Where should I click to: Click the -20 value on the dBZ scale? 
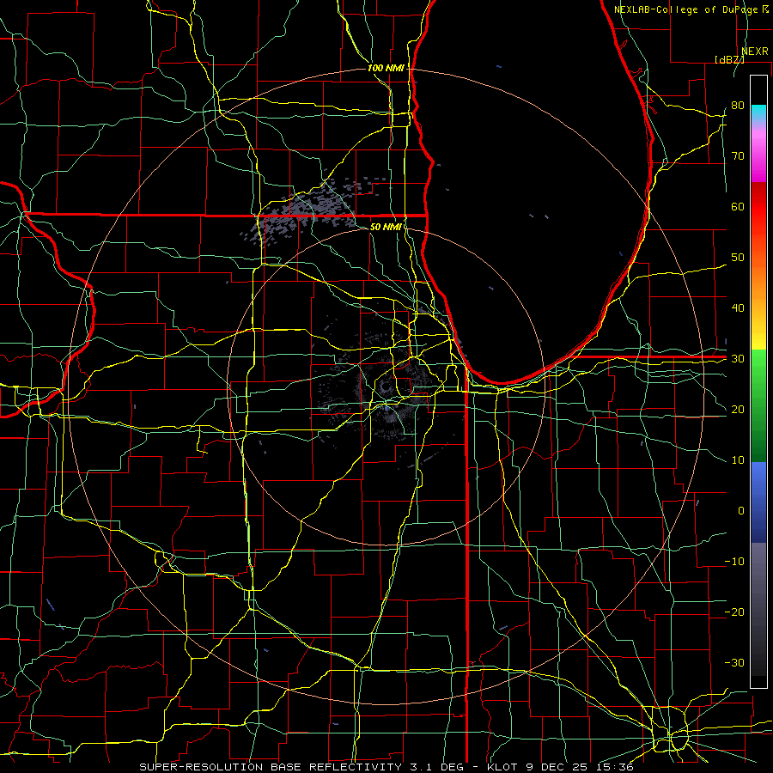734,612
